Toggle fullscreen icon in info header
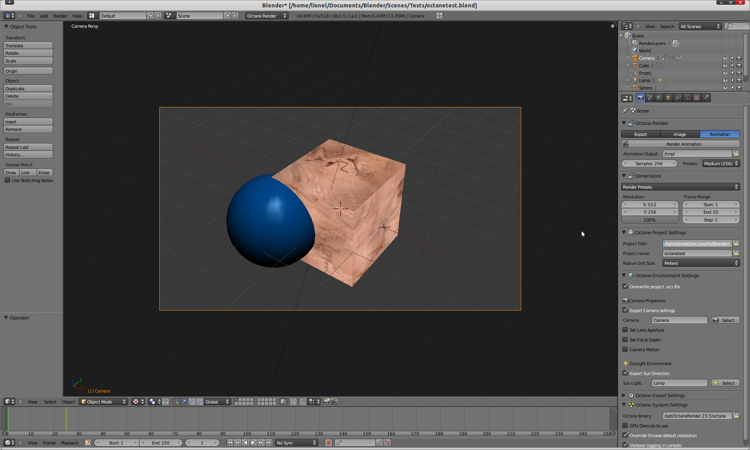 point(439,16)
